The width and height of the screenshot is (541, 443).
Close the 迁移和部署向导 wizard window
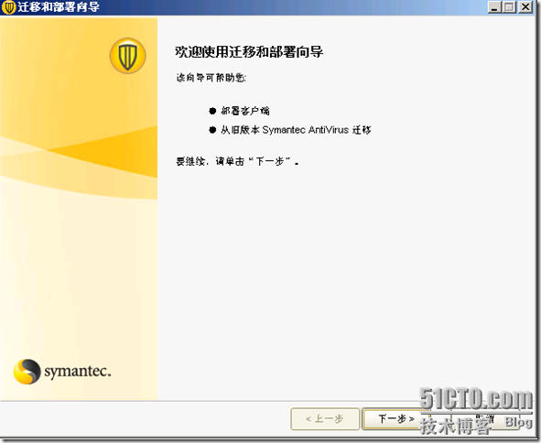coord(525,7)
